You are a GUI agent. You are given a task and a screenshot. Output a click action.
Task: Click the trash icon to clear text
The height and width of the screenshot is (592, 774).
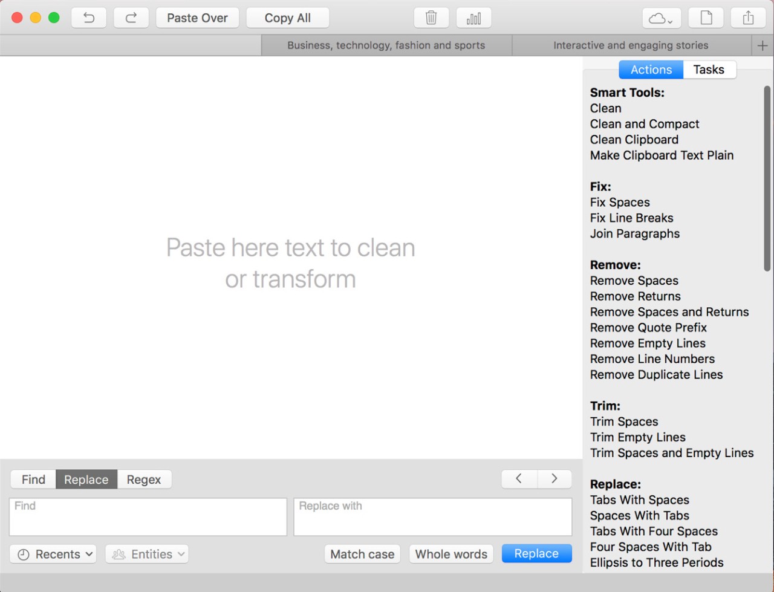point(431,18)
